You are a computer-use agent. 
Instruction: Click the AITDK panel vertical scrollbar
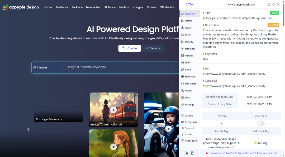(283, 15)
